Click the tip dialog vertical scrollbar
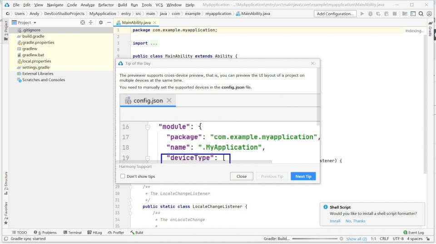This screenshot has height=244, width=436. (x=318, y=96)
